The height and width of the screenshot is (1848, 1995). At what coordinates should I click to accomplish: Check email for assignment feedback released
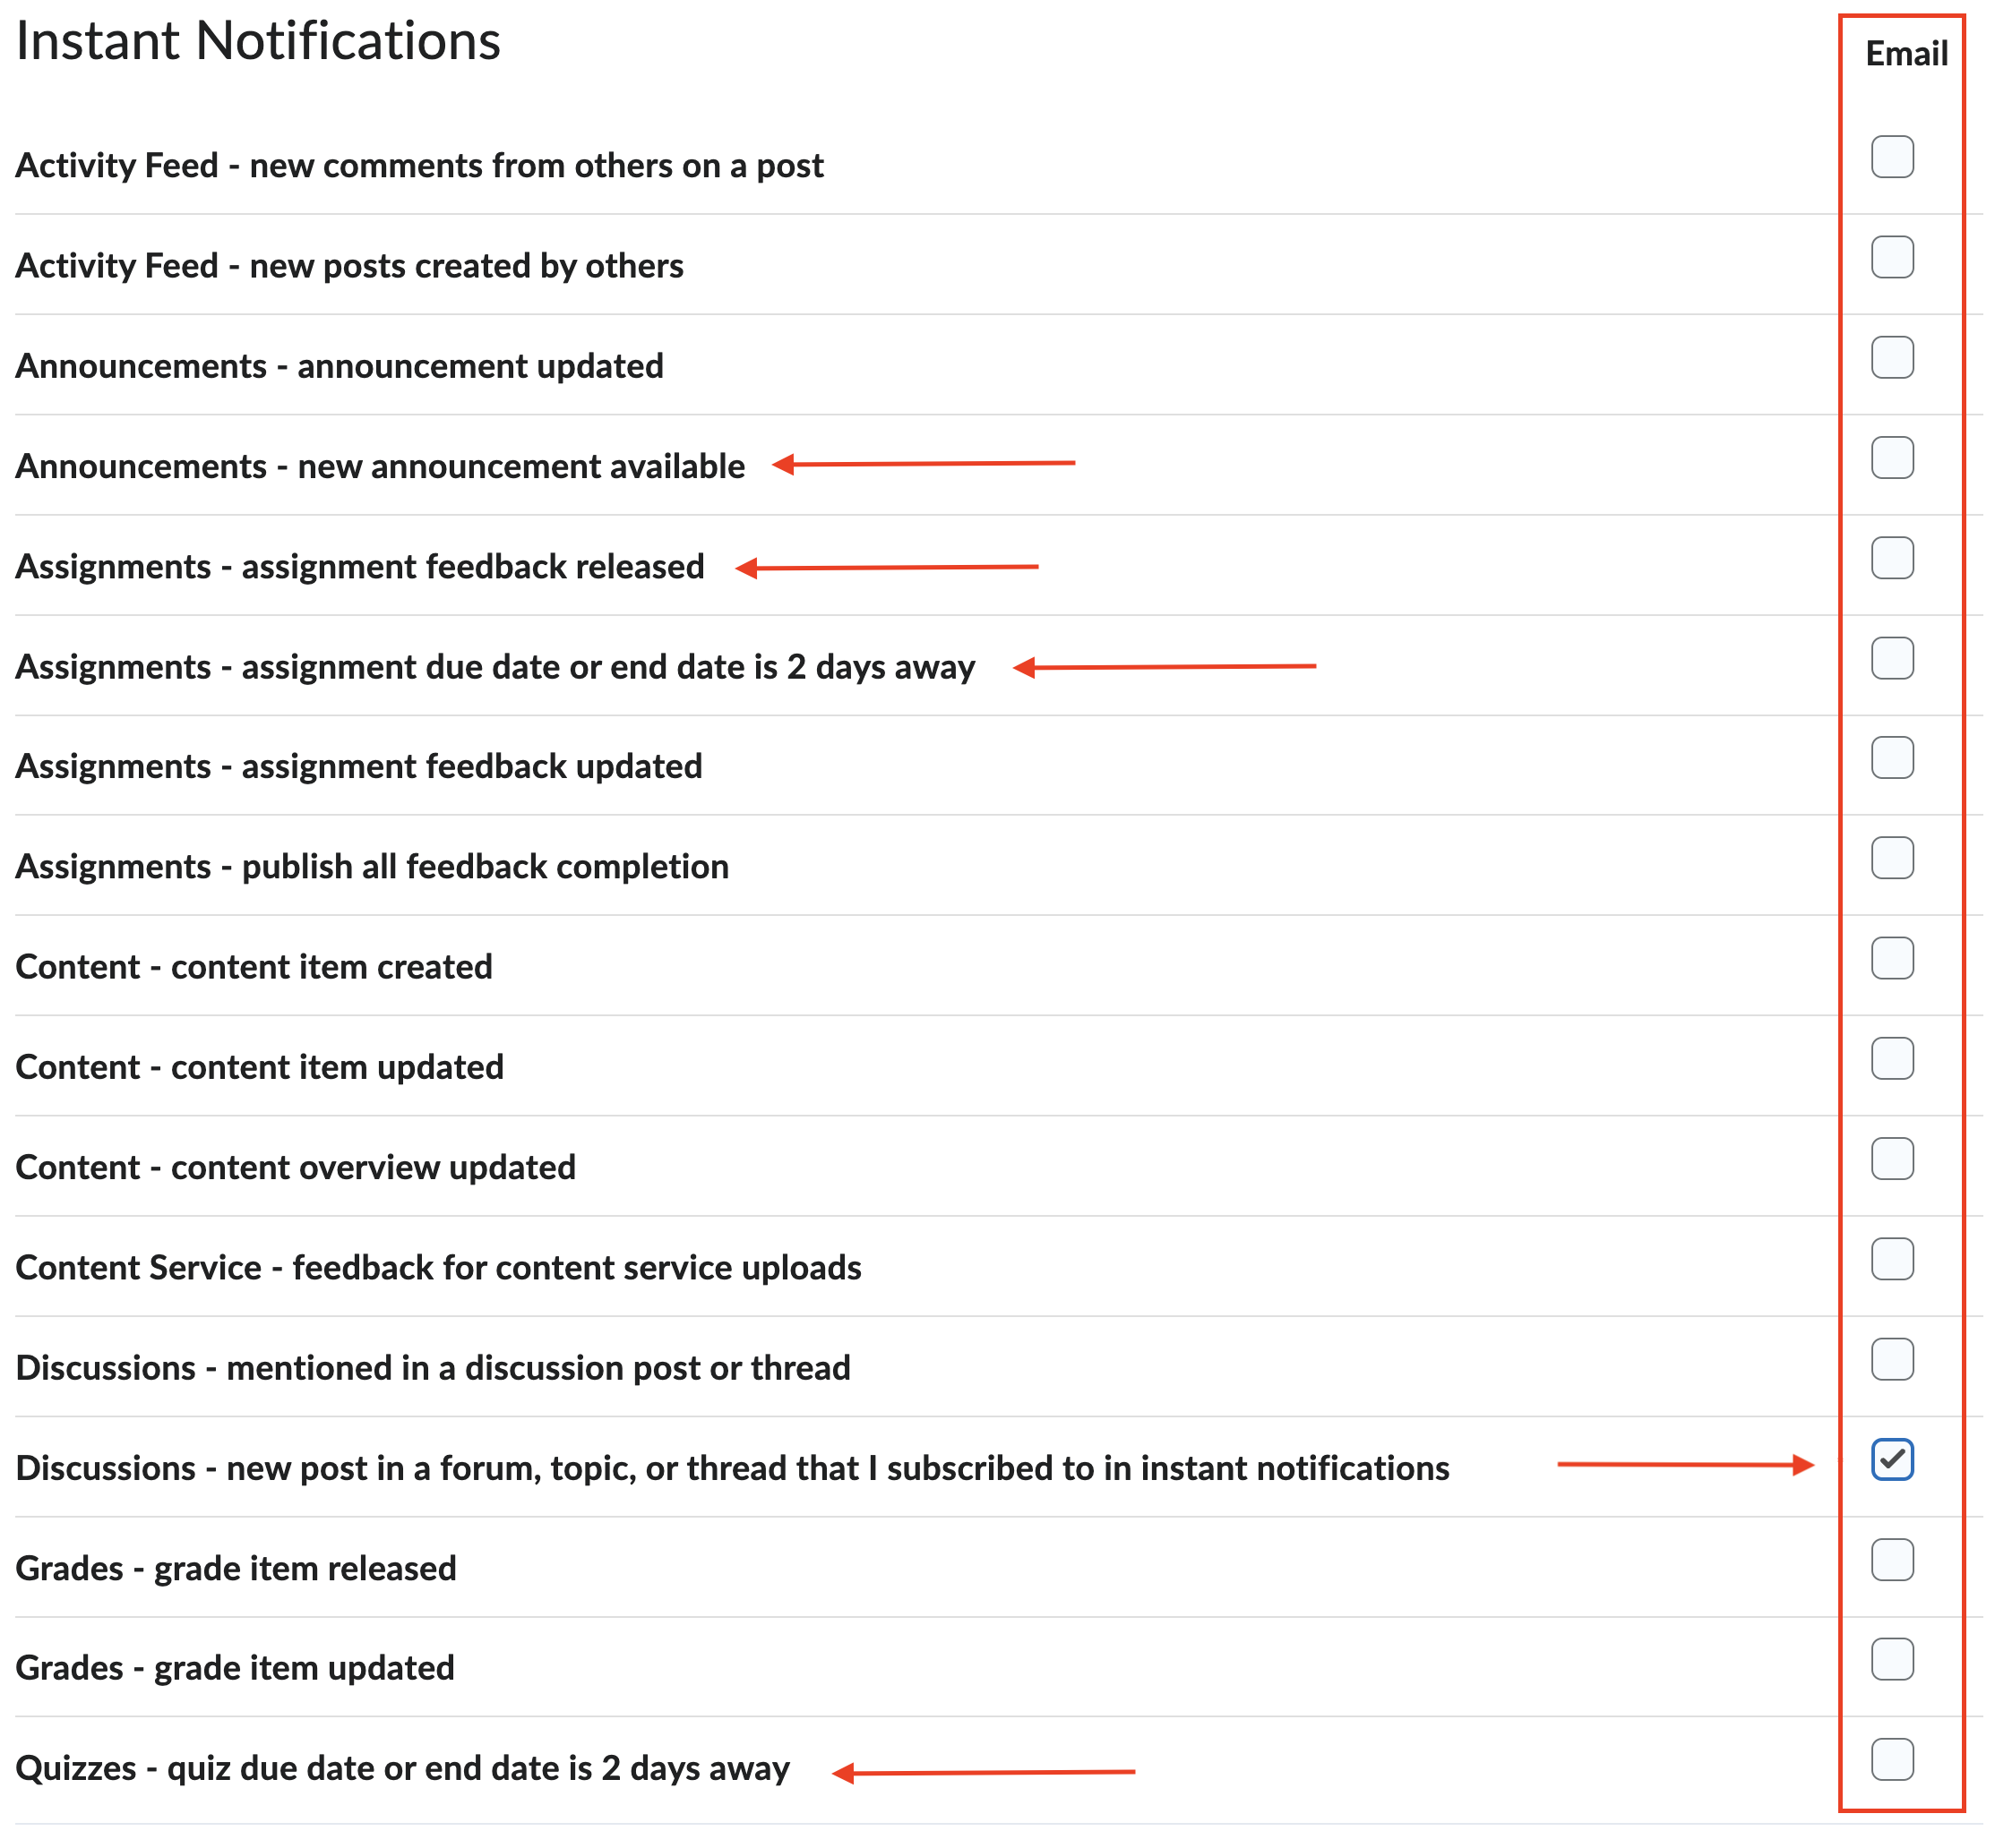click(1891, 558)
